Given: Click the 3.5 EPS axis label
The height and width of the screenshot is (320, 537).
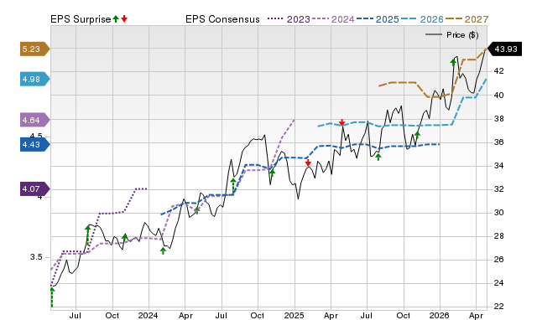Looking at the screenshot, I should point(36,257).
